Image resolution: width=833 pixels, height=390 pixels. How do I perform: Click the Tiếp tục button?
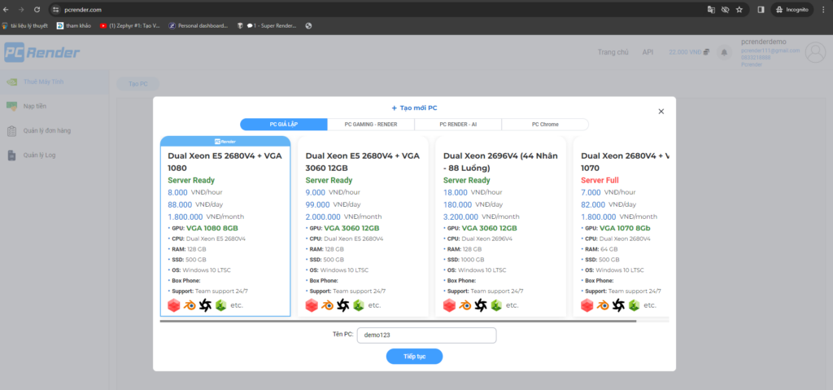point(414,356)
